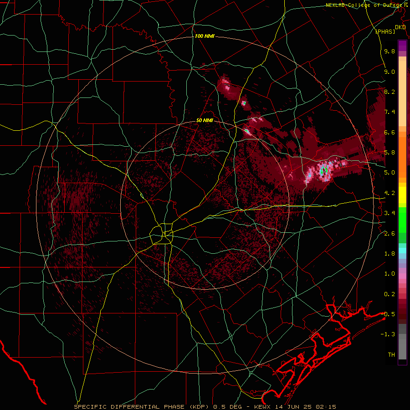This screenshot has width=410, height=410.
Task: Click the -0.5 value on the color scale
Action: click(388, 314)
